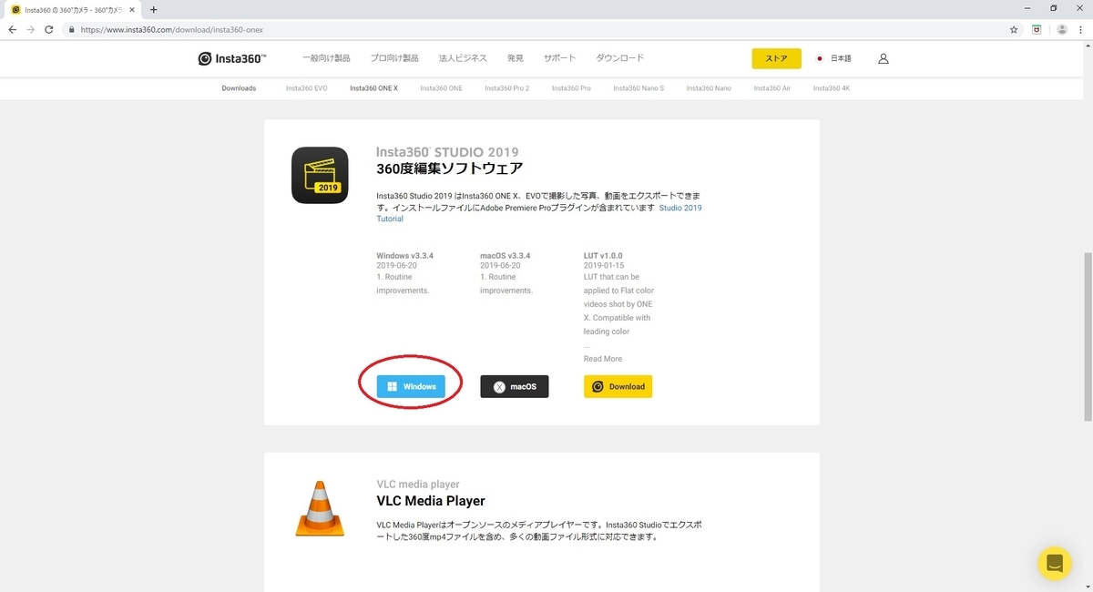Click the Windows v3.3.4 version text
1093x592 pixels.
[404, 256]
